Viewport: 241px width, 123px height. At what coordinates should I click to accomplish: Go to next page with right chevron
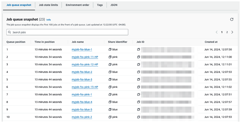(232, 32)
